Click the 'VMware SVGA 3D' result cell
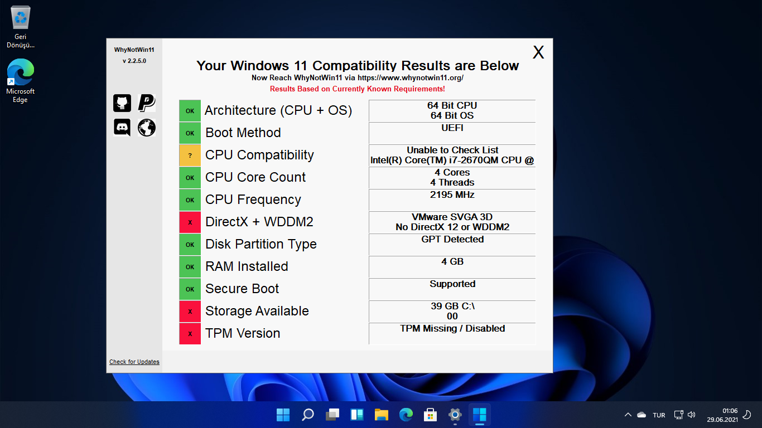This screenshot has width=762, height=428. [x=452, y=222]
